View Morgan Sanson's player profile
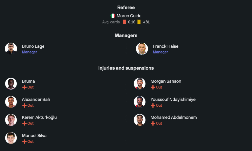 pos(166,81)
